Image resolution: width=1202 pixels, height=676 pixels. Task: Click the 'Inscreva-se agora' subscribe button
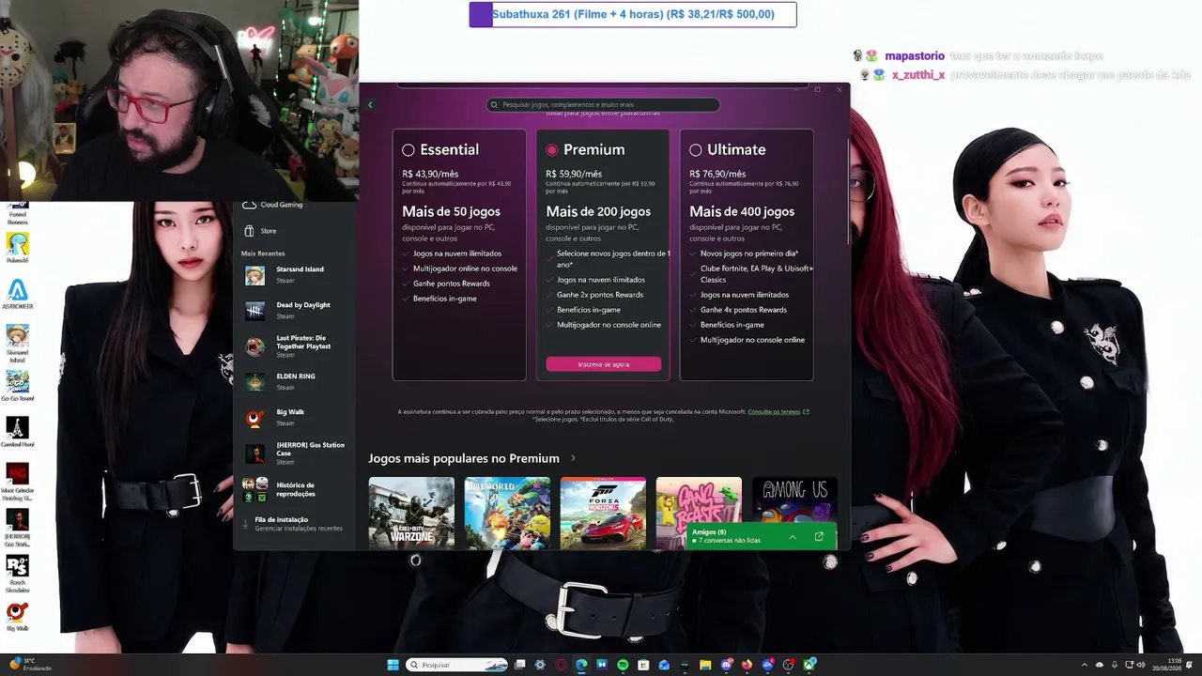click(604, 364)
